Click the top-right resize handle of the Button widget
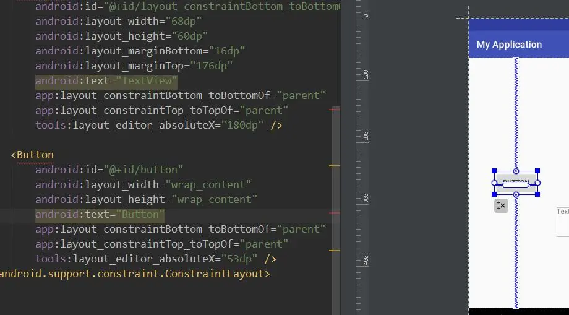 click(x=538, y=171)
